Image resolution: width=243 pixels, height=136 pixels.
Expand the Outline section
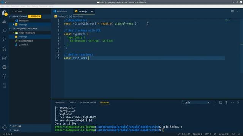click(x=11, y=126)
